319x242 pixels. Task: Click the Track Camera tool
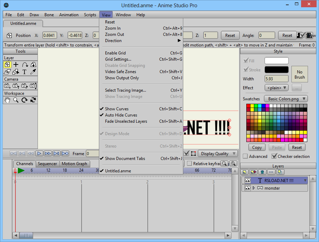7,86
